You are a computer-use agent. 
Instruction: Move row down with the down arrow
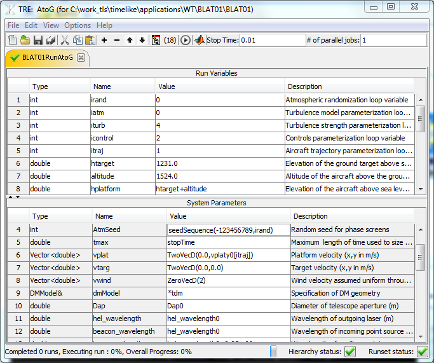pos(142,40)
